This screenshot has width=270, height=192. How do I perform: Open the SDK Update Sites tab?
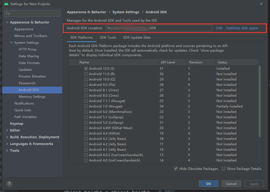click(137, 38)
